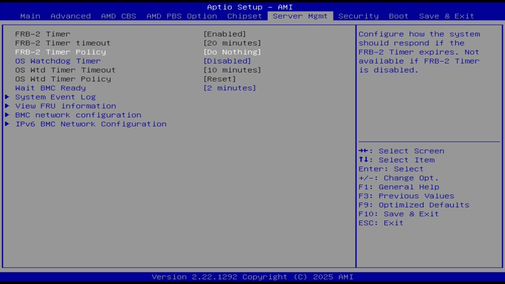Click the F3: Previous Values hint
This screenshot has width=505, height=284.
[x=406, y=196]
